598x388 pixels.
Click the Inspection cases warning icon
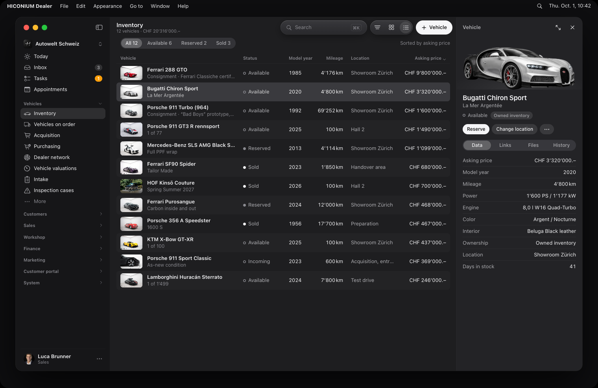tap(27, 190)
